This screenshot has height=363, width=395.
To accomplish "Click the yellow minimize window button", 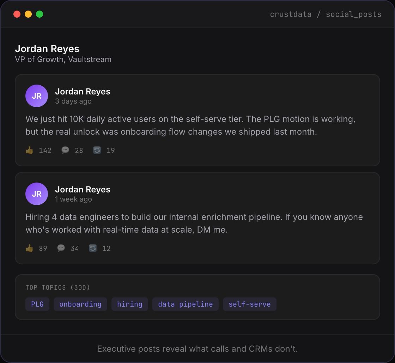I will [x=28, y=14].
